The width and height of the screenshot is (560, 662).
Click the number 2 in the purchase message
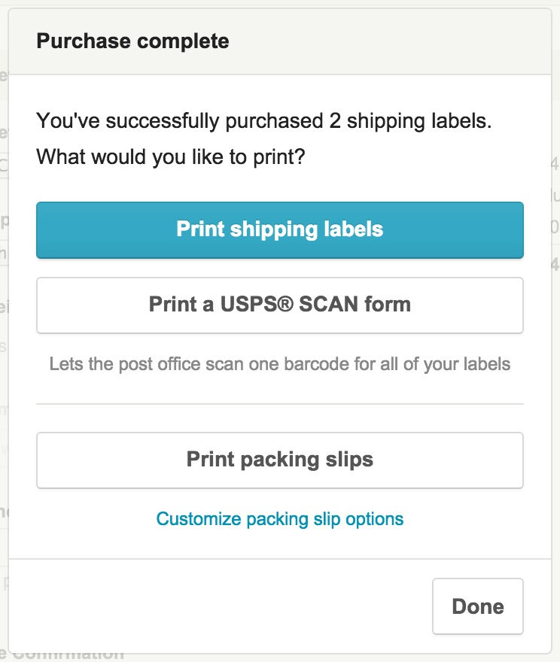tap(335, 121)
